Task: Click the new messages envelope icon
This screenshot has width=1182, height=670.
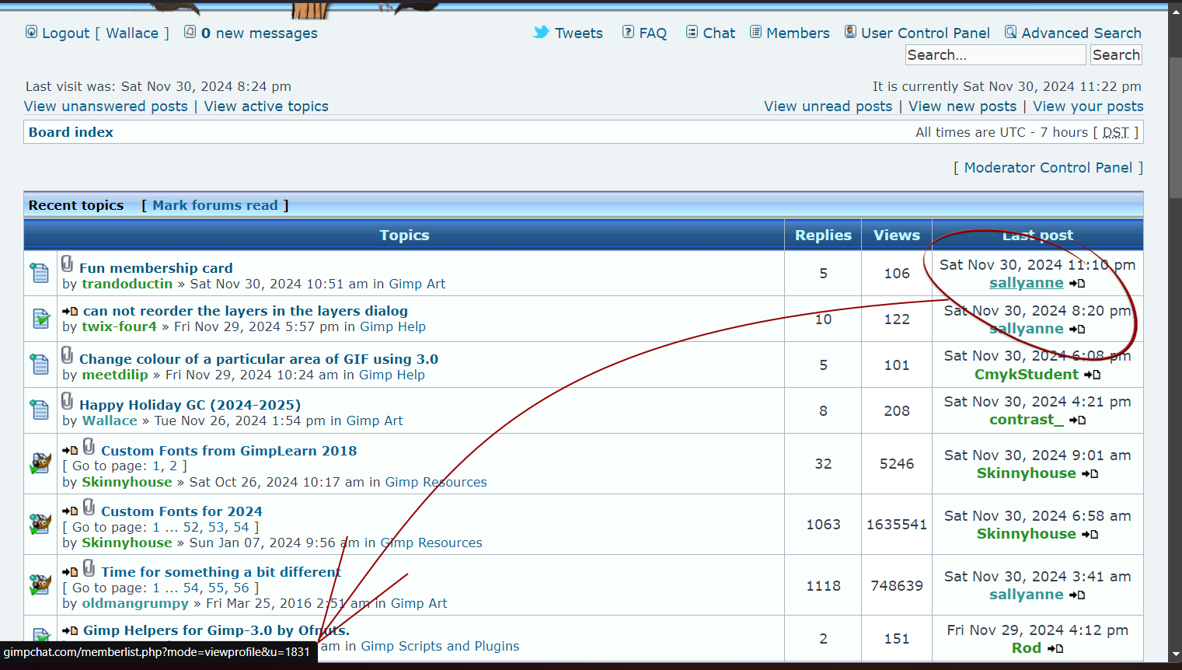Action: [x=190, y=32]
